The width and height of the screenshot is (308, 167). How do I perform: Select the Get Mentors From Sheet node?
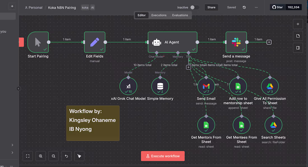coord(206,125)
